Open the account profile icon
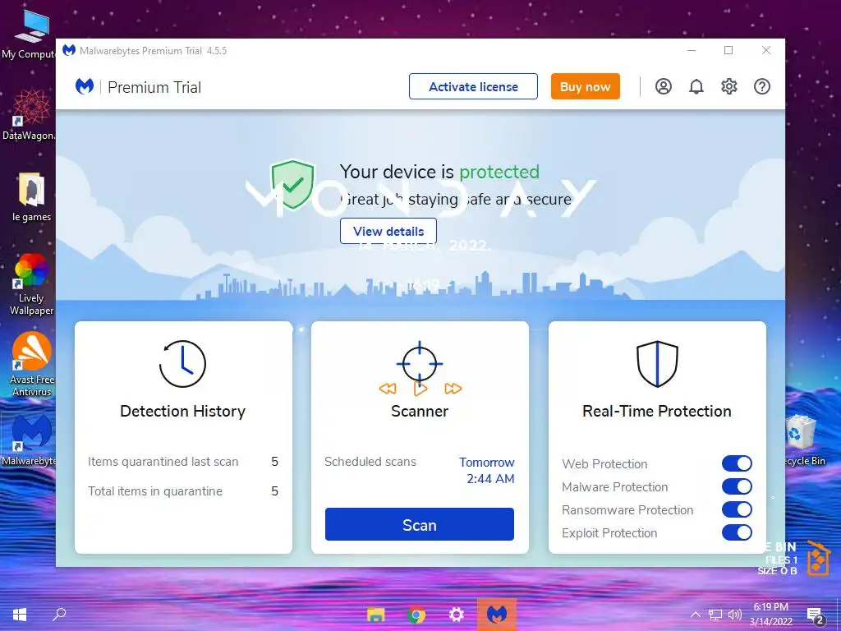Screen dimensions: 841x631 664,86
